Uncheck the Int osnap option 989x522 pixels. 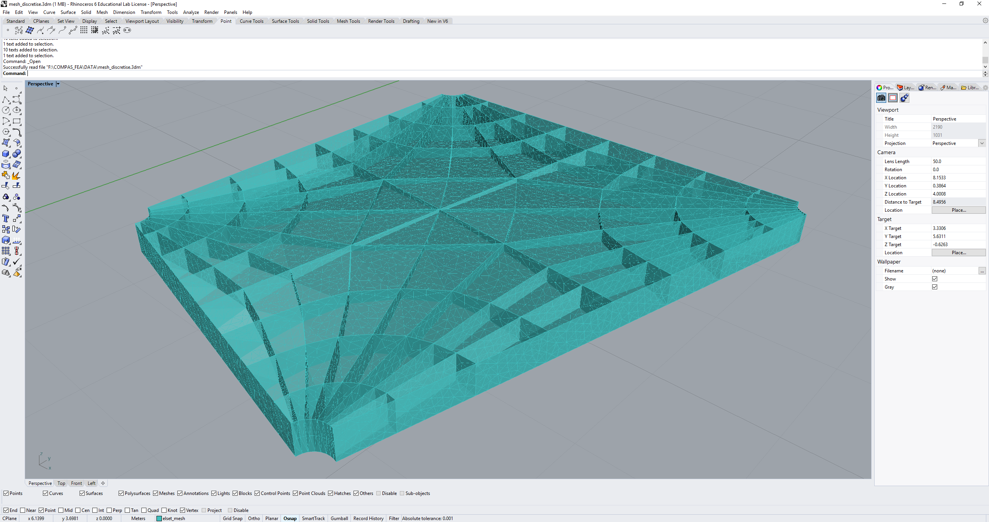point(95,510)
